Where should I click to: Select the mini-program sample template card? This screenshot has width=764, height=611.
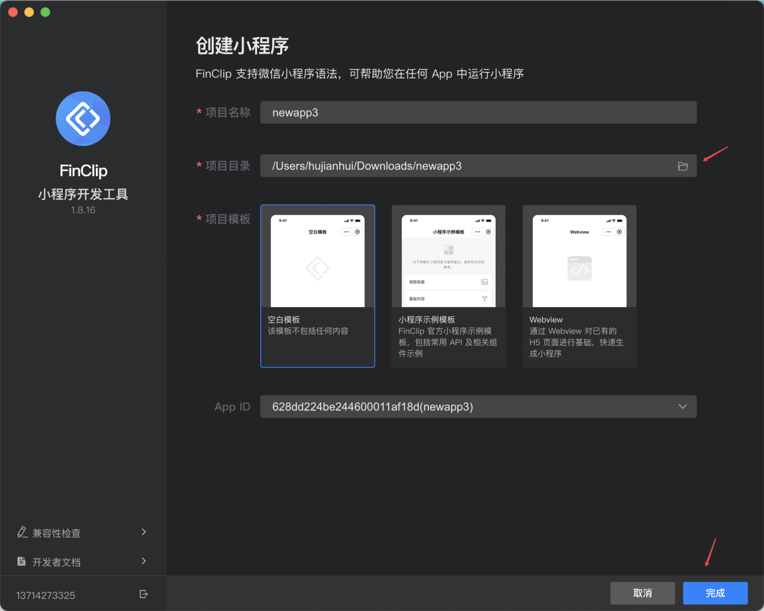tap(449, 286)
